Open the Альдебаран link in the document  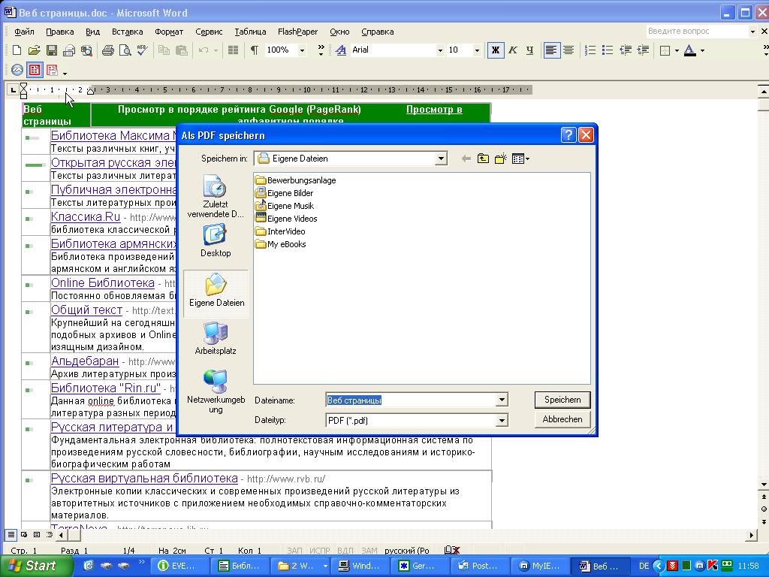point(85,361)
